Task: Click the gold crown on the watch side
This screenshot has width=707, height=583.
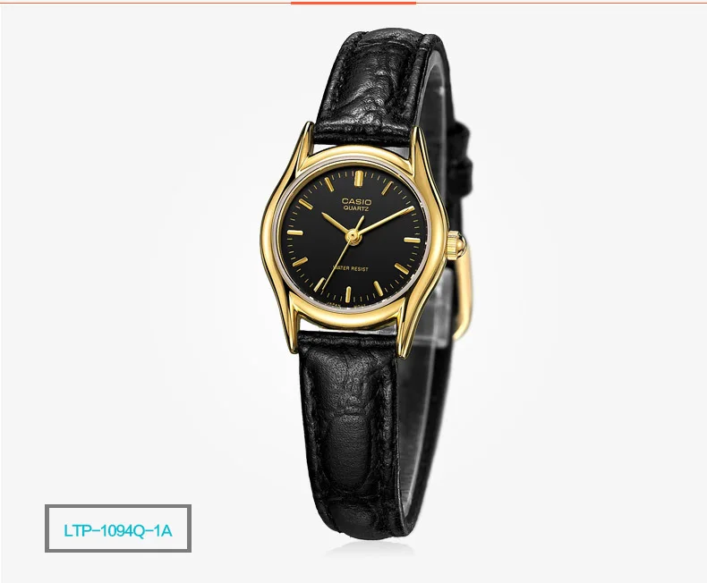Action: [455, 245]
